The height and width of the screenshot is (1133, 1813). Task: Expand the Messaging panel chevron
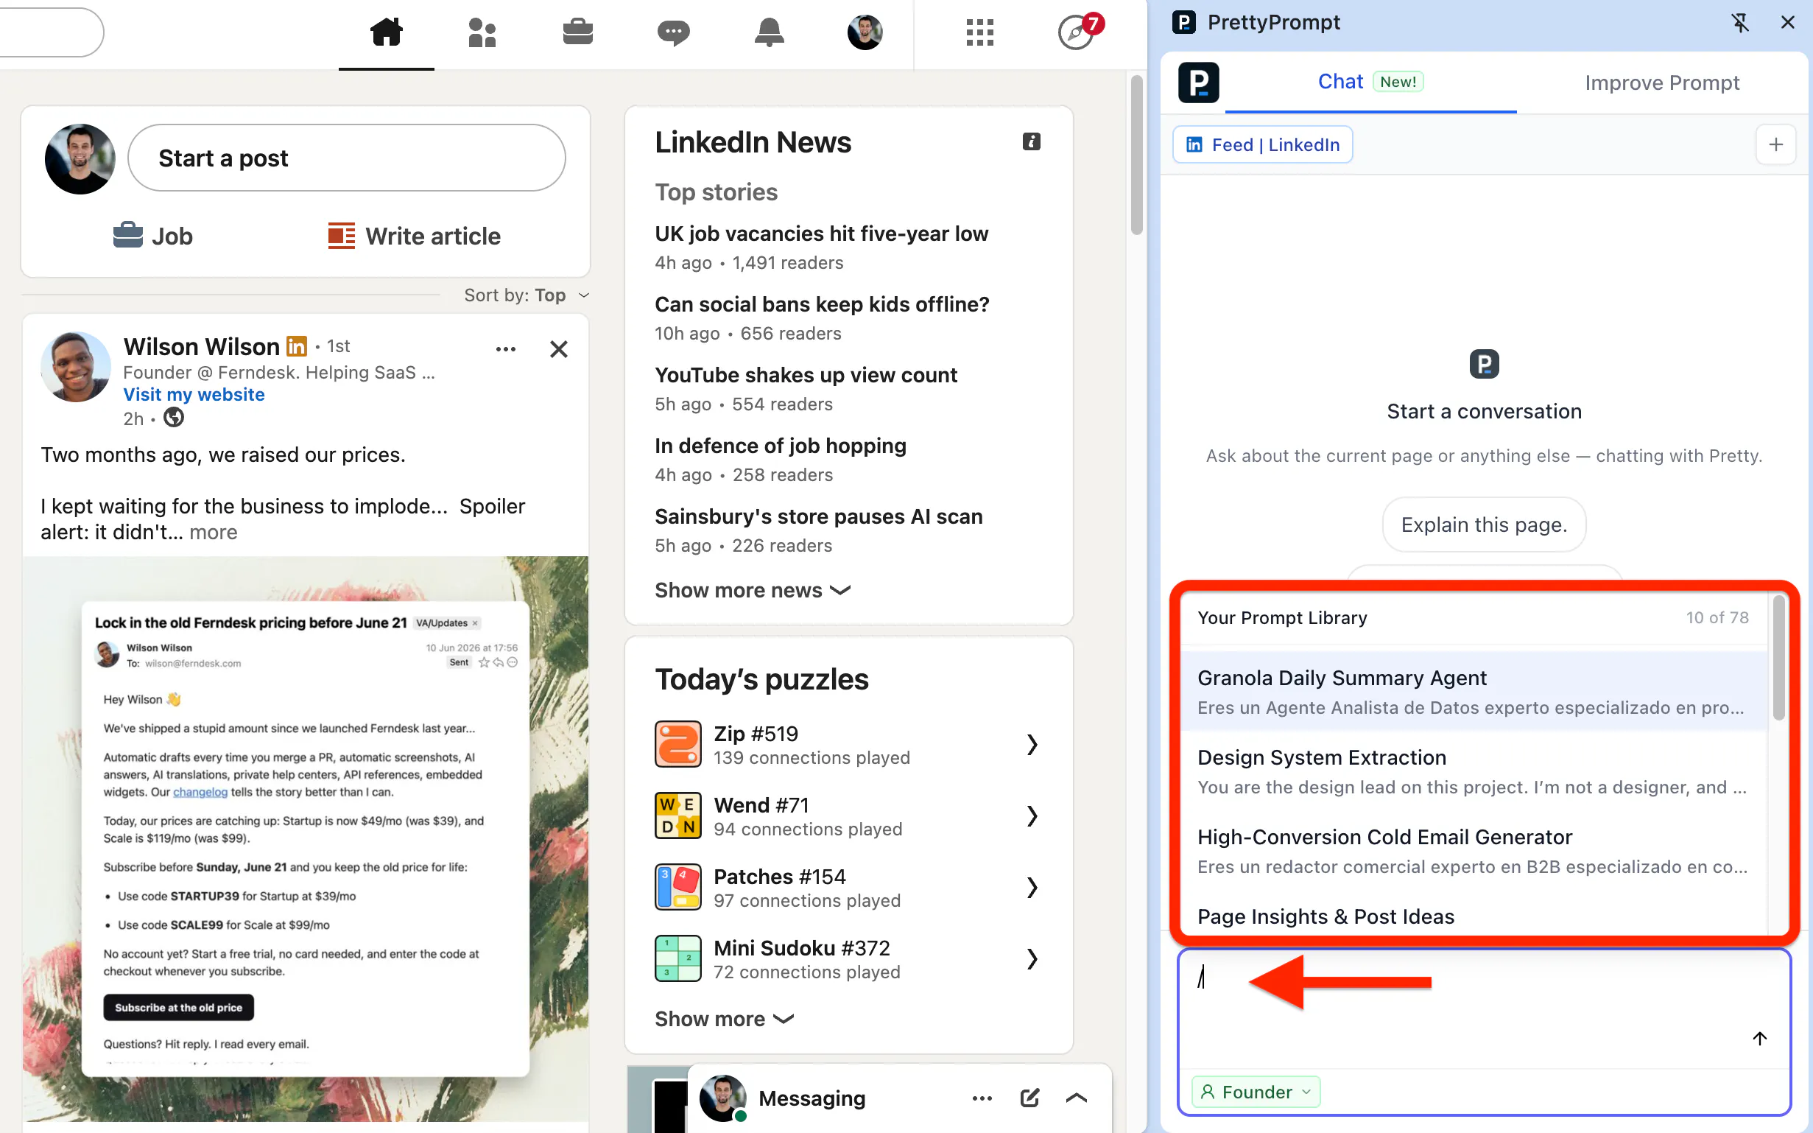[x=1076, y=1098]
